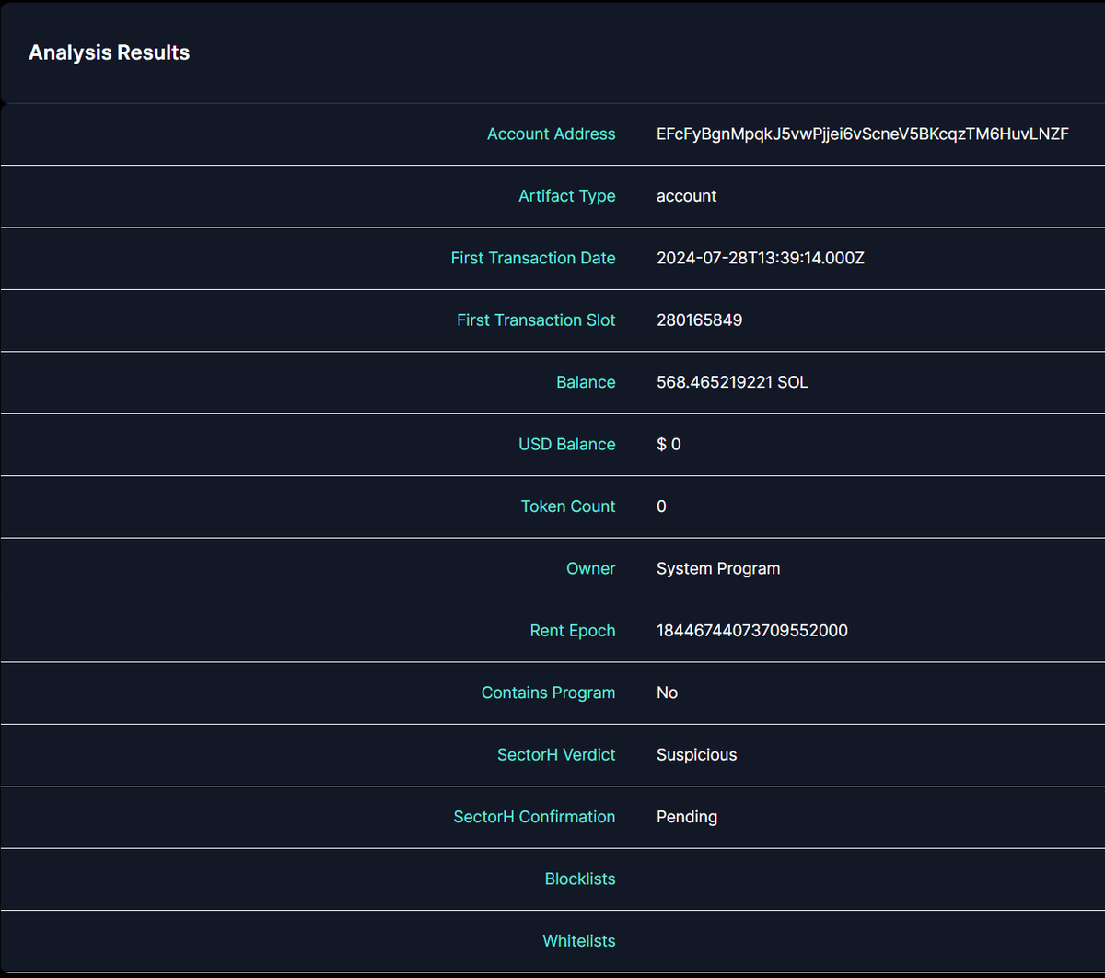Click the Contains Program value No
This screenshot has width=1105, height=978.
[x=667, y=693]
